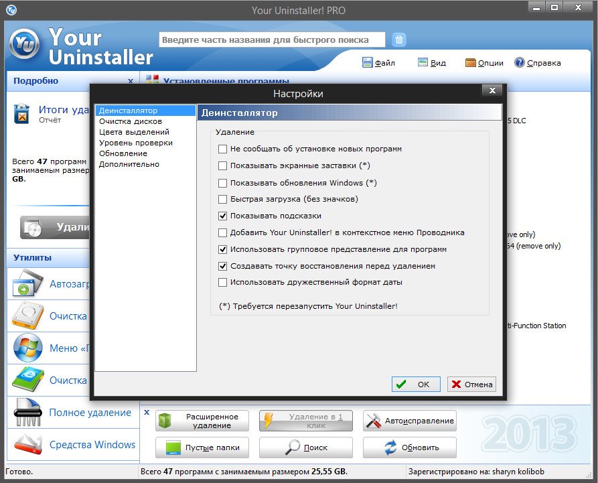Click the Автозагрузка startup manager icon

[x=27, y=283]
